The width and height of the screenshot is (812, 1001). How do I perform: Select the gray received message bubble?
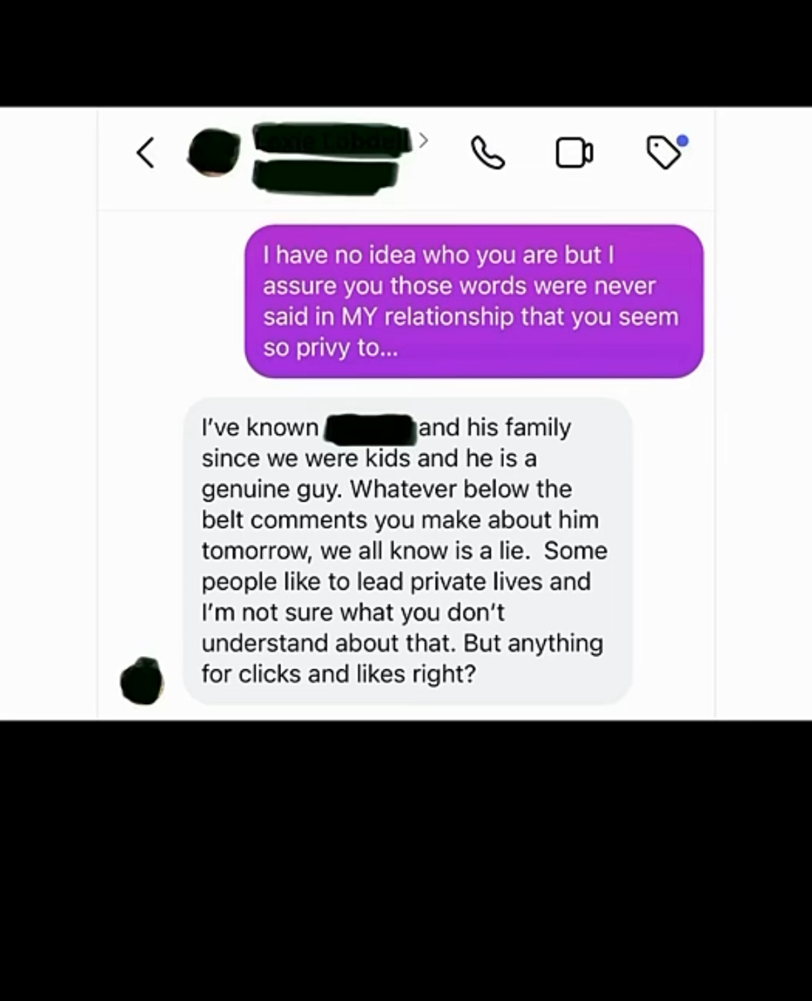pyautogui.click(x=407, y=551)
